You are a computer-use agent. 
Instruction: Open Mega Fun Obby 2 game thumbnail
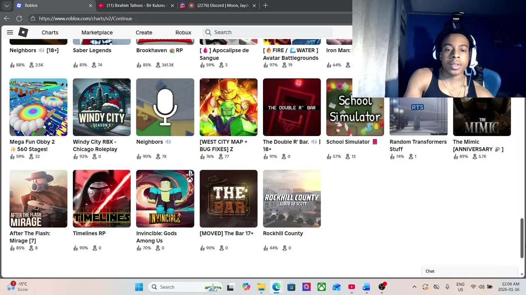point(38,107)
